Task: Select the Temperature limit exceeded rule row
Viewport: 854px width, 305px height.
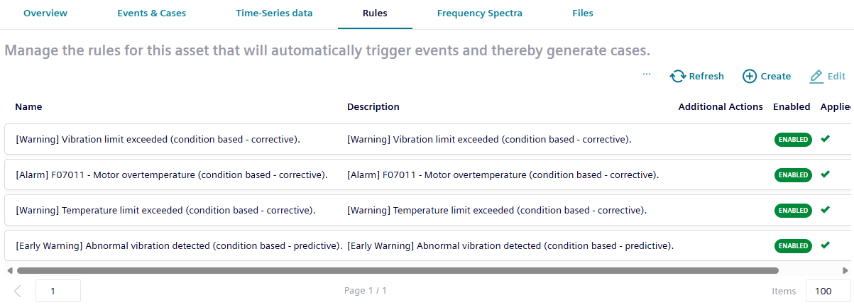Action: [165, 211]
